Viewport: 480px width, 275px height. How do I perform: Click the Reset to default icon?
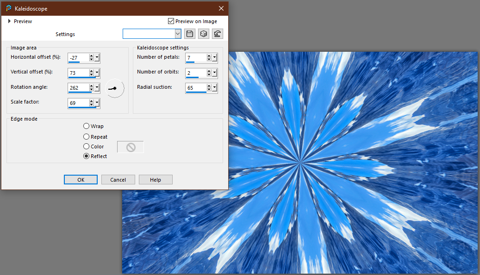218,34
